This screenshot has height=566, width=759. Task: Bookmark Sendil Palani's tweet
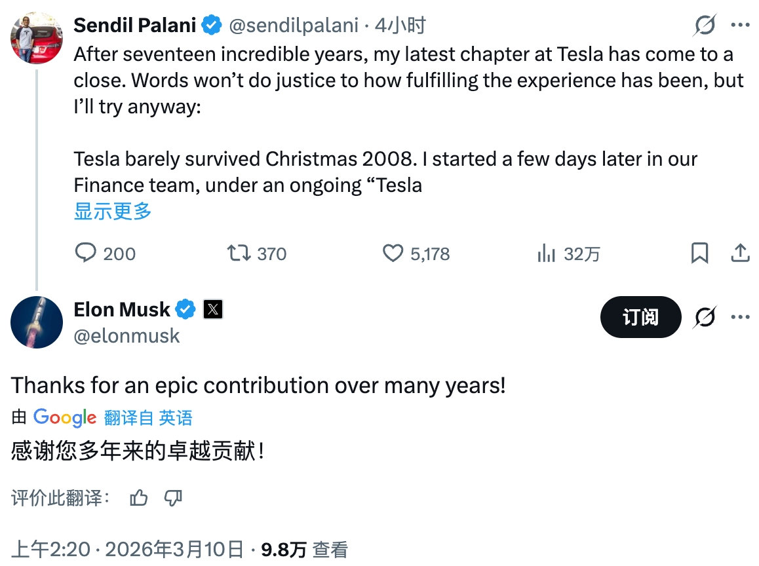[x=699, y=254]
